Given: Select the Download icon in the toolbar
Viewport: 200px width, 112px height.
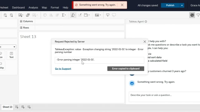Looking at the screenshot, I should tap(107, 15).
